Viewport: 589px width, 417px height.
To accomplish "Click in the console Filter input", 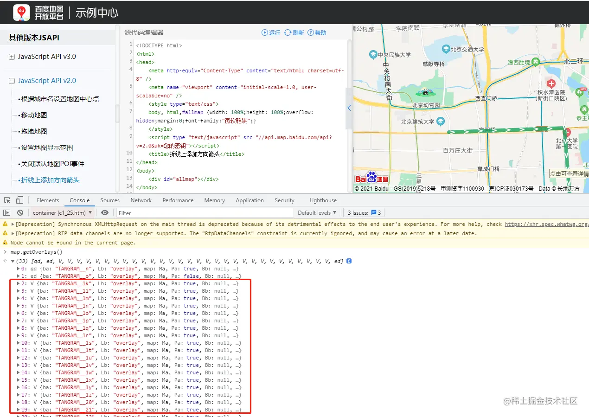I will pos(205,213).
